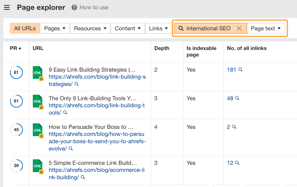Click the How to use question mark icon
Viewport: 297px width, 187px height.
coord(74,8)
